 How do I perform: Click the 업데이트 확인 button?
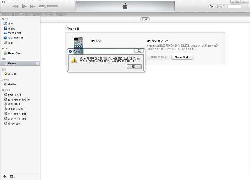tap(158, 57)
